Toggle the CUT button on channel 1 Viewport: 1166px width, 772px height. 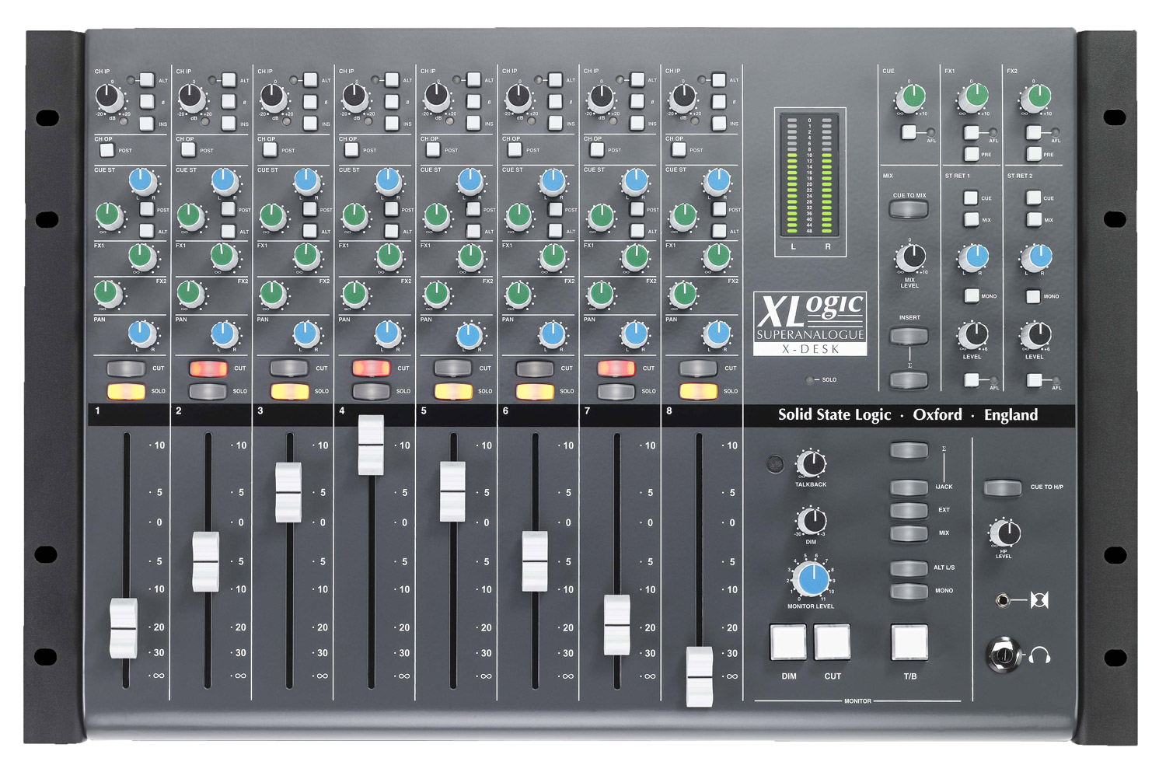[126, 369]
